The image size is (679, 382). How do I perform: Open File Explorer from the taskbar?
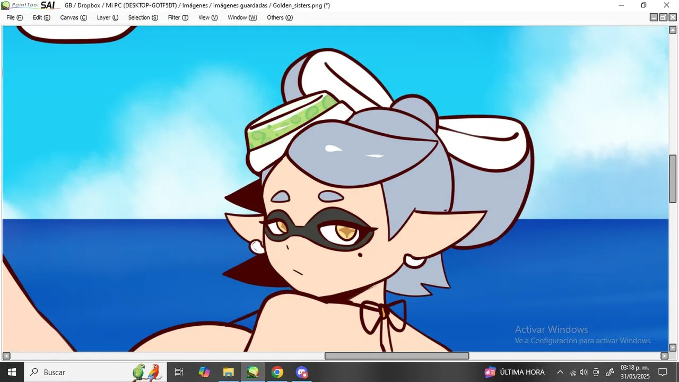[x=228, y=372]
